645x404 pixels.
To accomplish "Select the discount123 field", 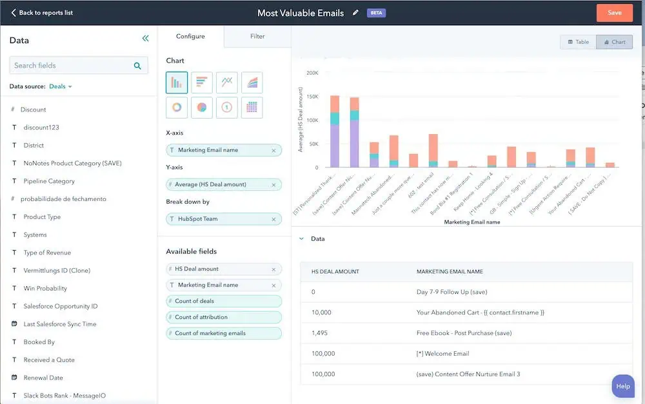I will tap(41, 128).
